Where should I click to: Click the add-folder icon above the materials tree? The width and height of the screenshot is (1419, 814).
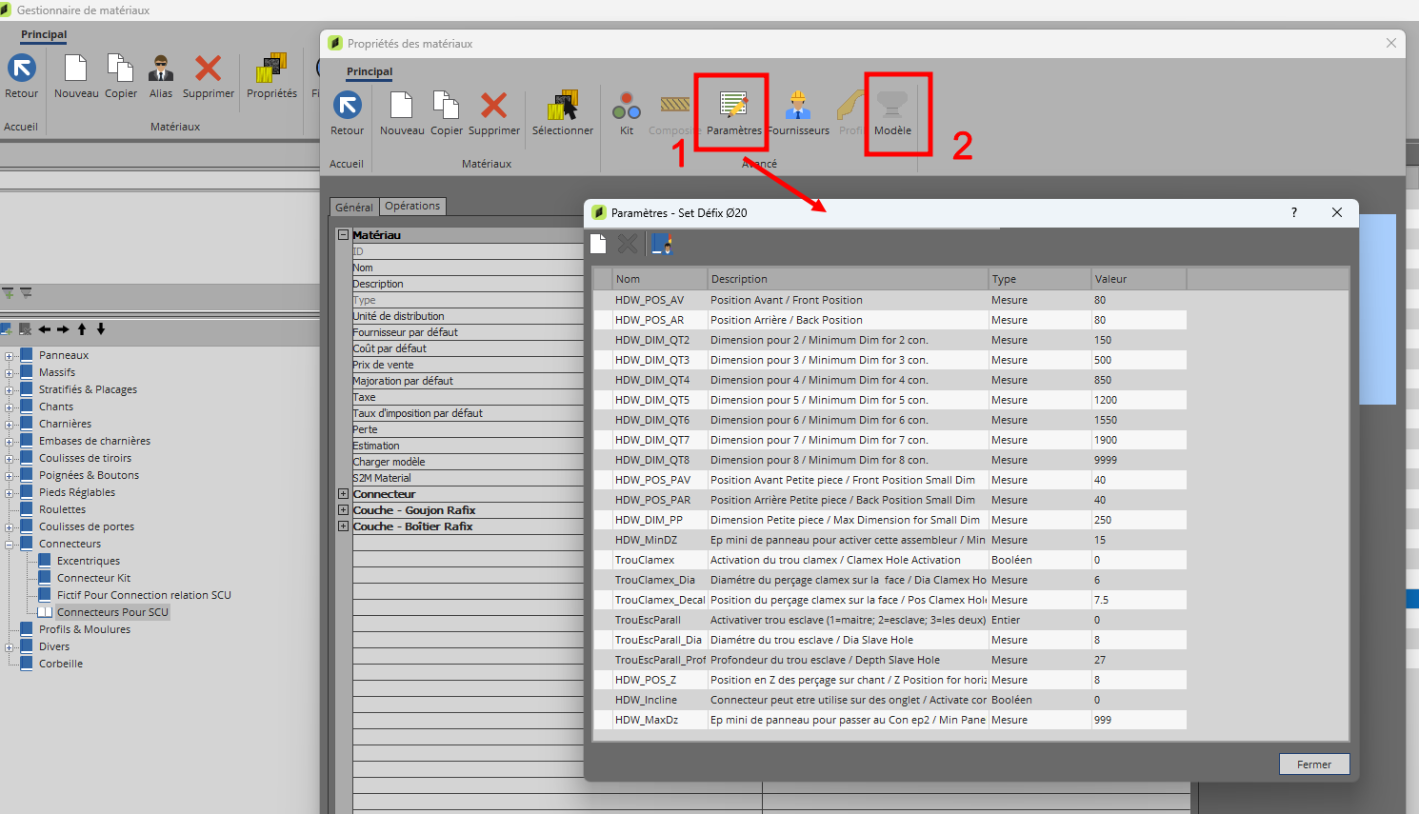coord(7,329)
